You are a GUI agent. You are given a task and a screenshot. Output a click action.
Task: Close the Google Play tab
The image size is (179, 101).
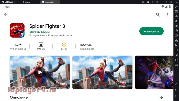[x=58, y=2]
